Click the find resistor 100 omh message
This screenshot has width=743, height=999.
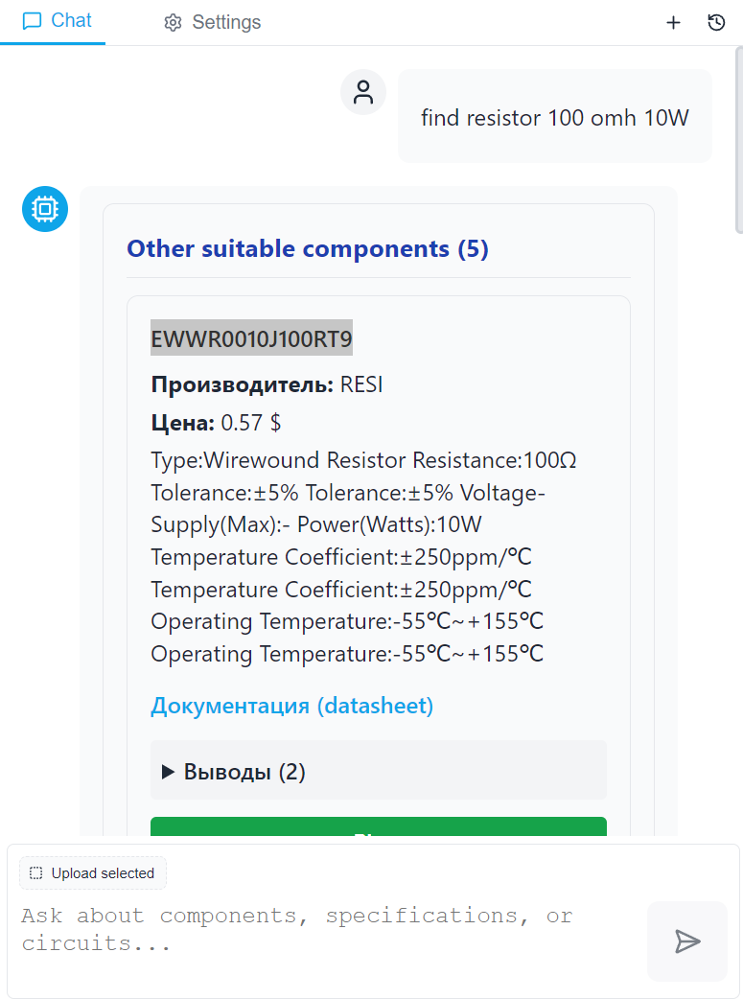click(554, 119)
